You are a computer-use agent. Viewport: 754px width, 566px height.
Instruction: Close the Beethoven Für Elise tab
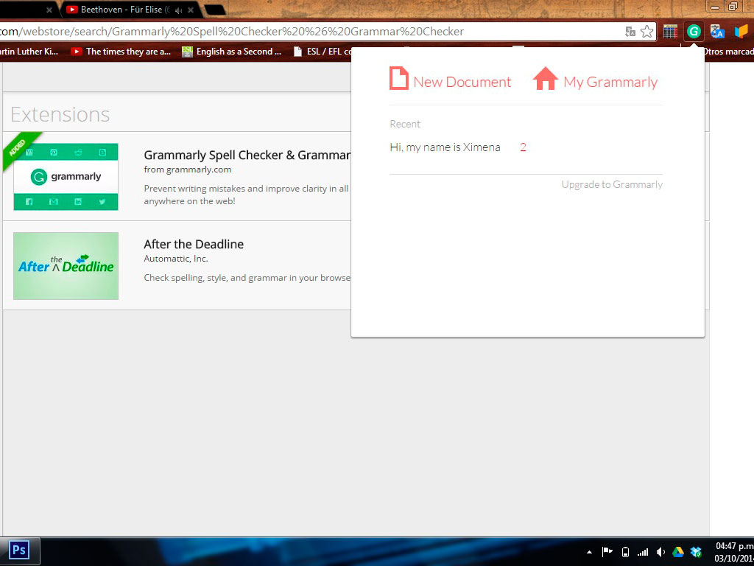[191, 10]
